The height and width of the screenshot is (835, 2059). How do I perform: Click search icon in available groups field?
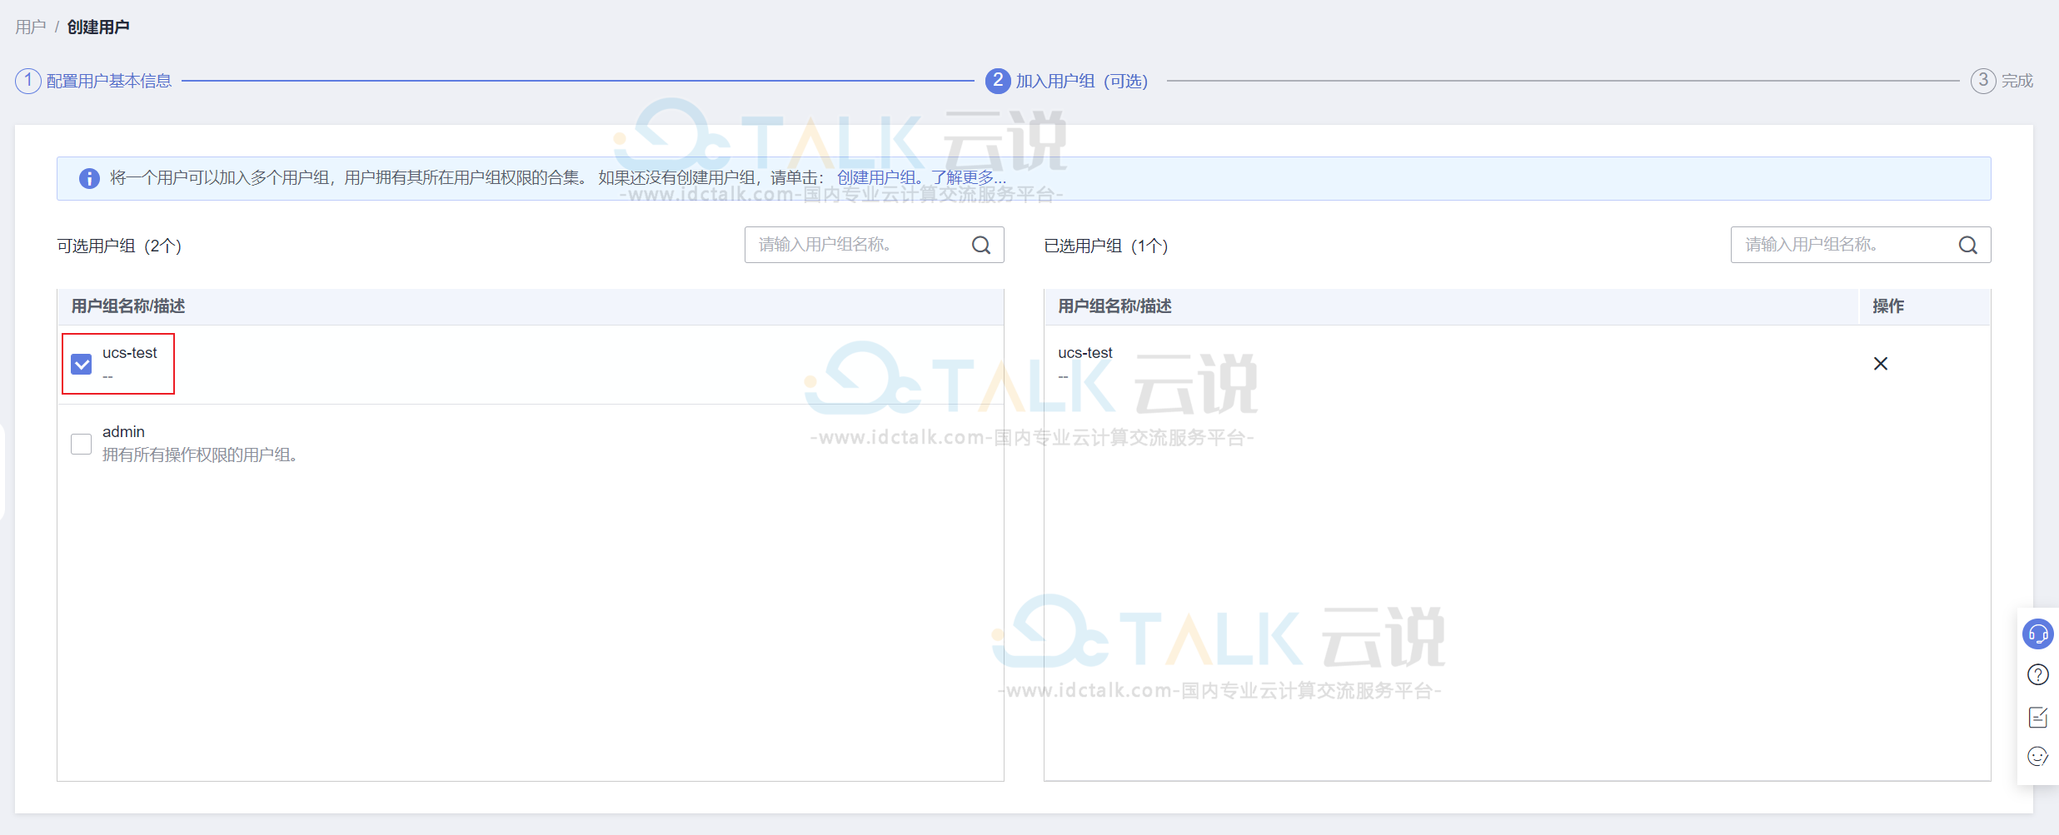pyautogui.click(x=981, y=245)
